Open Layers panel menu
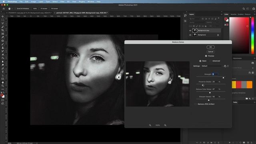 [222, 14]
